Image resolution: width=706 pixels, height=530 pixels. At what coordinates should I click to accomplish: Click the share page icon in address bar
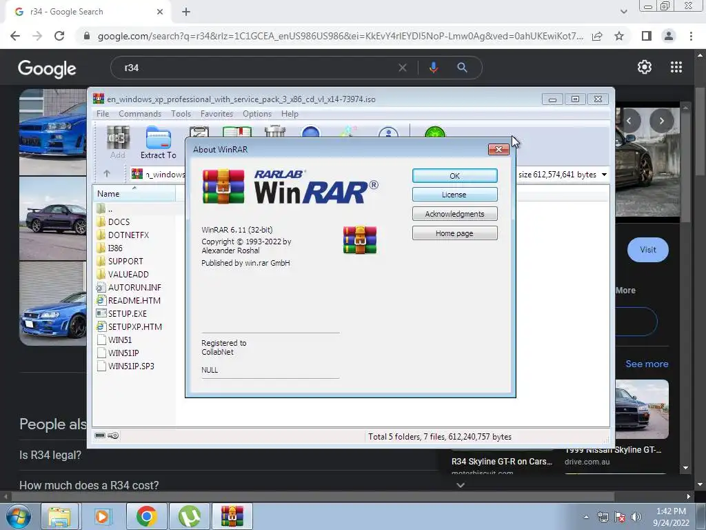pos(597,36)
